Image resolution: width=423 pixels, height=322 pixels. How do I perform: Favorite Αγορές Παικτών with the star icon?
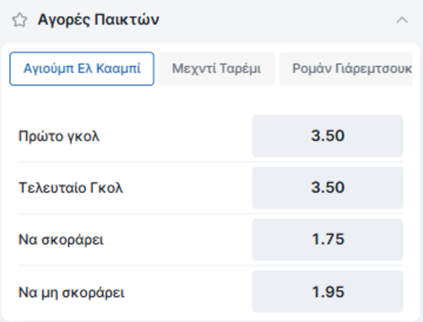point(19,20)
